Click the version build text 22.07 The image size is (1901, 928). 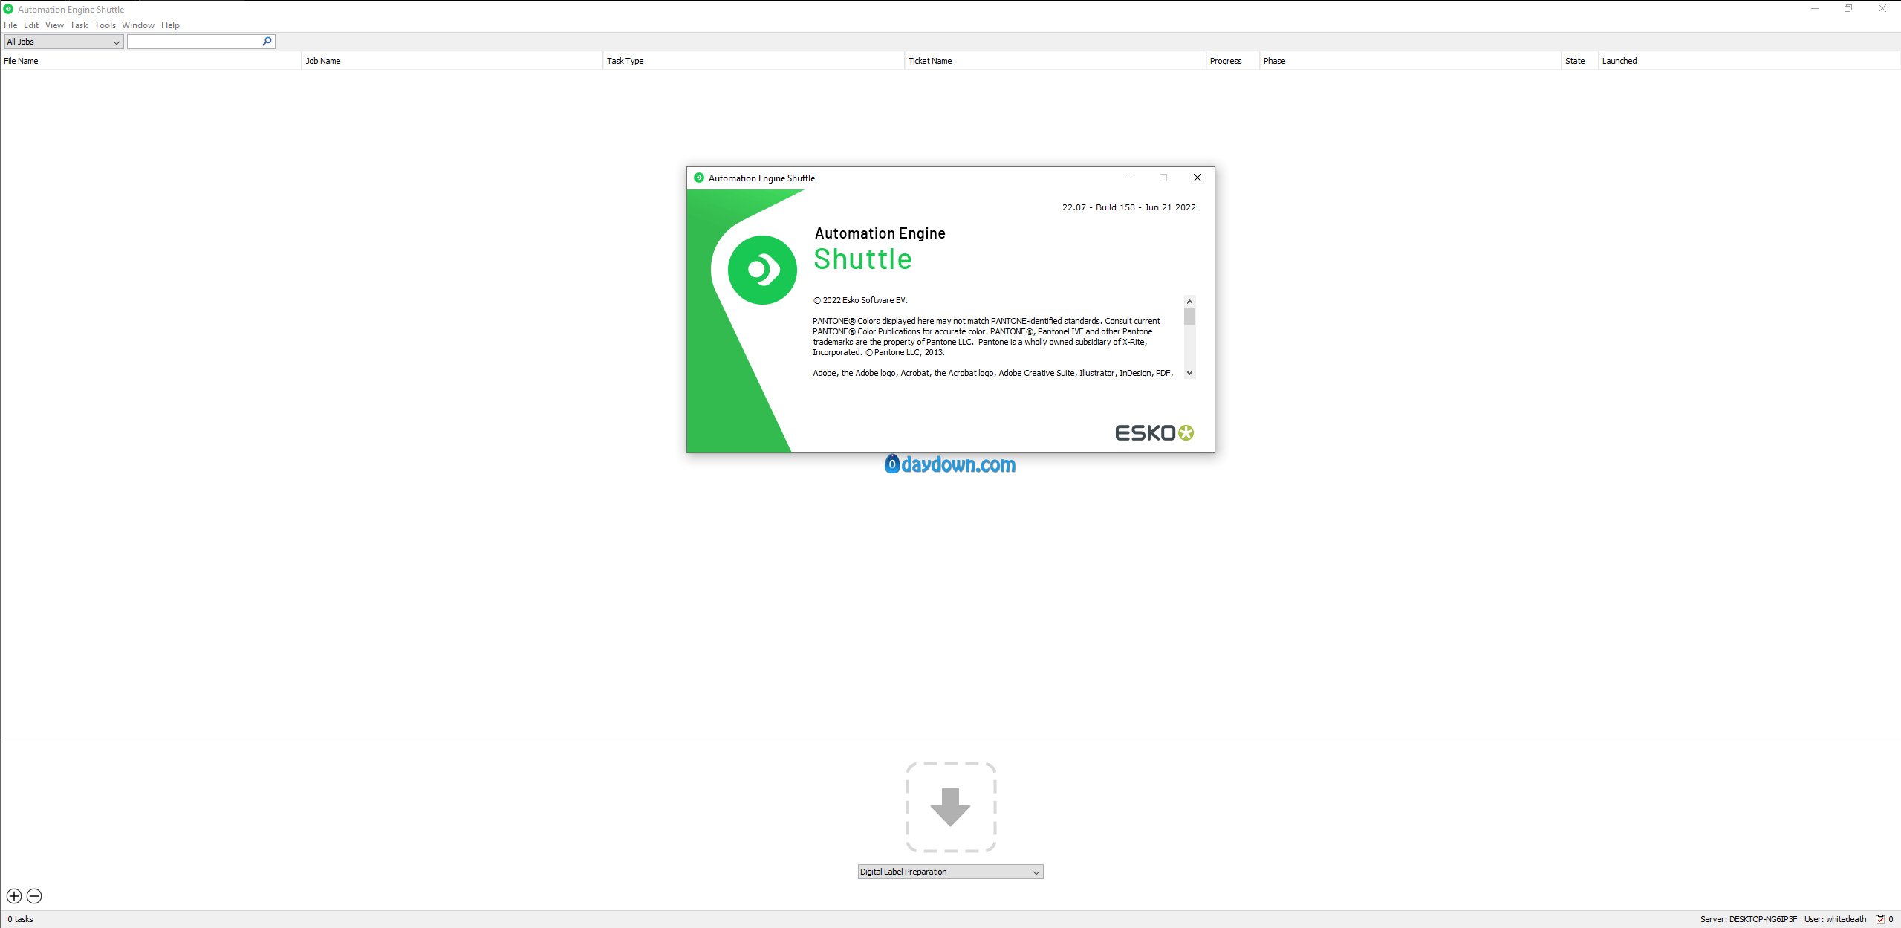[1128, 207]
